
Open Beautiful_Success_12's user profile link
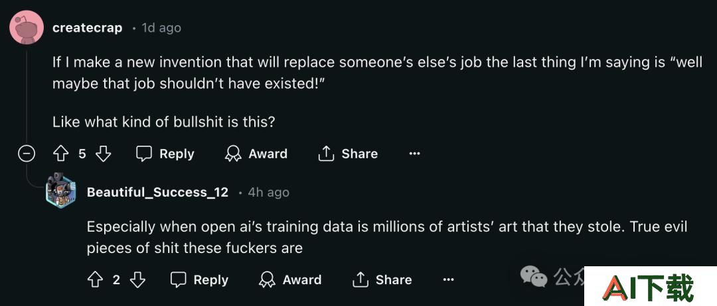157,193
